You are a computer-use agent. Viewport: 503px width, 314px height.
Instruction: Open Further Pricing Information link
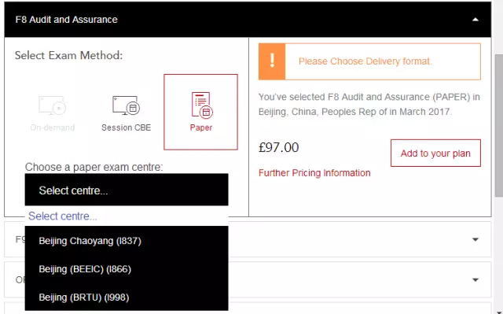click(x=314, y=173)
